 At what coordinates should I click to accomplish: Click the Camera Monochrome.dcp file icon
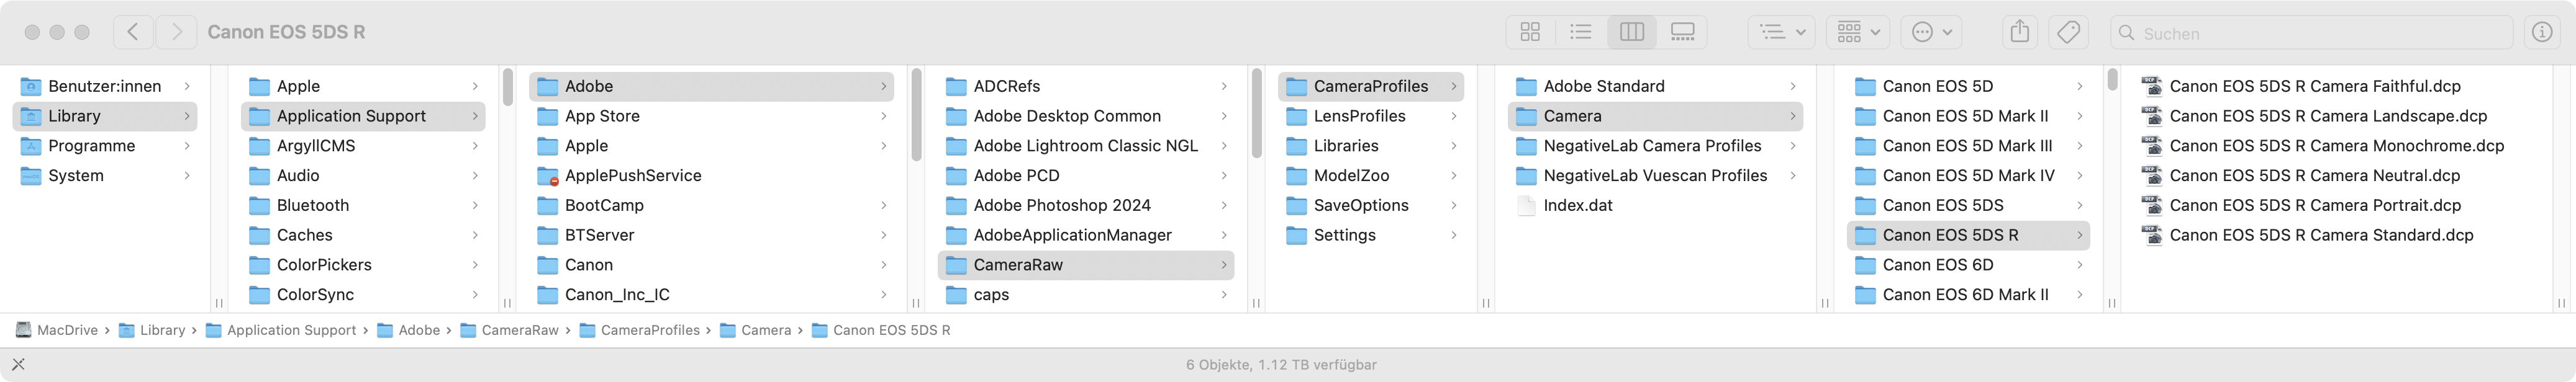[x=2151, y=146]
